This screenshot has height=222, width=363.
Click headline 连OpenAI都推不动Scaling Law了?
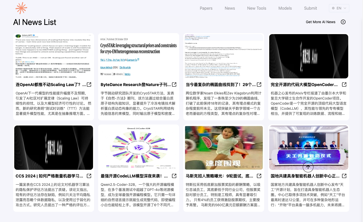click(51, 85)
